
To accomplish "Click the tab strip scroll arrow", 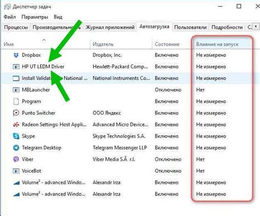I will point(256,26).
